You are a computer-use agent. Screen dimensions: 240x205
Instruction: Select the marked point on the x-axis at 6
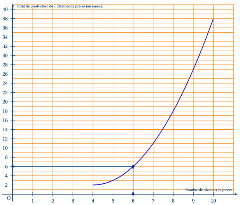point(133,194)
